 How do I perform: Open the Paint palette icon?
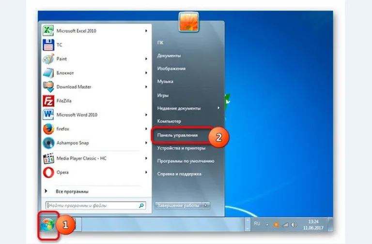[48, 58]
